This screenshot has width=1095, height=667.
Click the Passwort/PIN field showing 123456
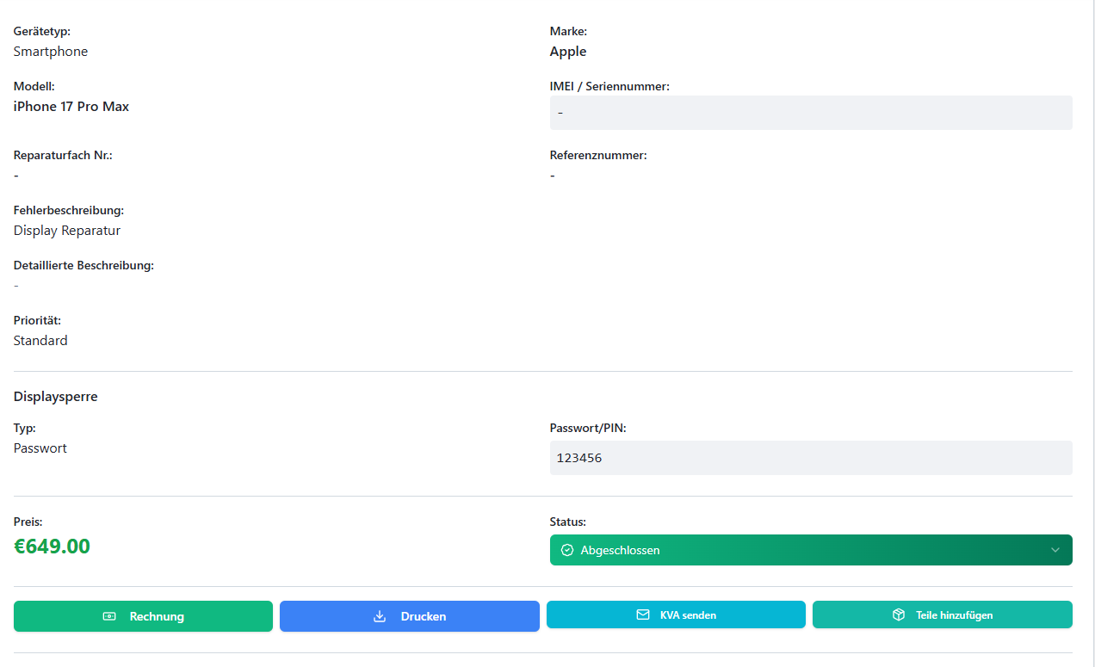pos(811,458)
